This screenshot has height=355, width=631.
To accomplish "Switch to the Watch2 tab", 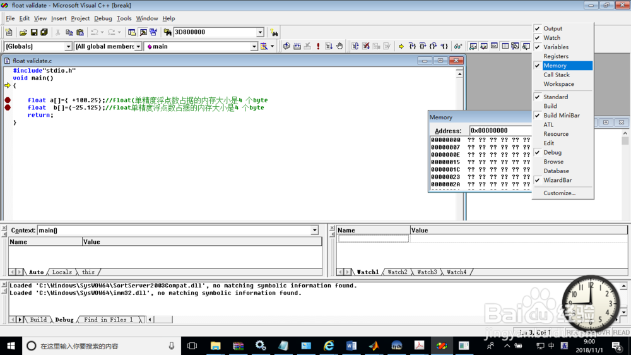I will [x=397, y=272].
